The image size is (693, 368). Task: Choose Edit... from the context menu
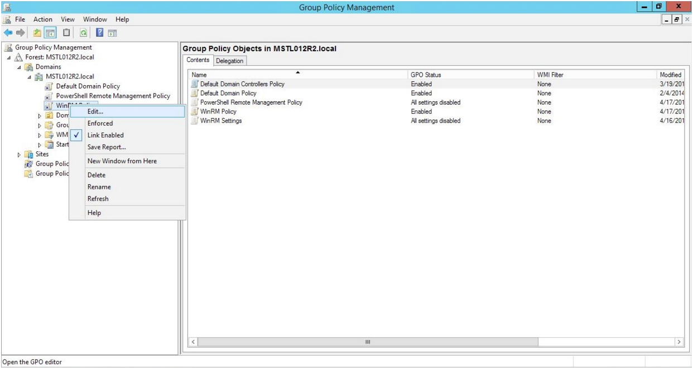tap(127, 112)
